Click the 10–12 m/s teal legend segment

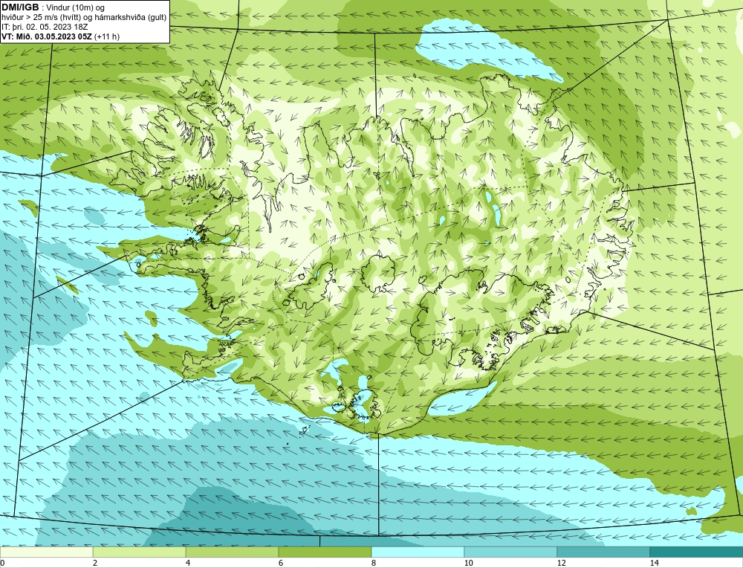pos(511,552)
